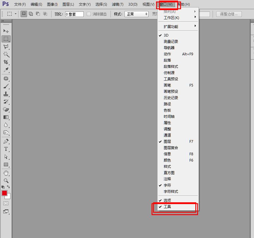Select the Gradient tool
Viewport: 254px width, 238px height.
[6, 117]
